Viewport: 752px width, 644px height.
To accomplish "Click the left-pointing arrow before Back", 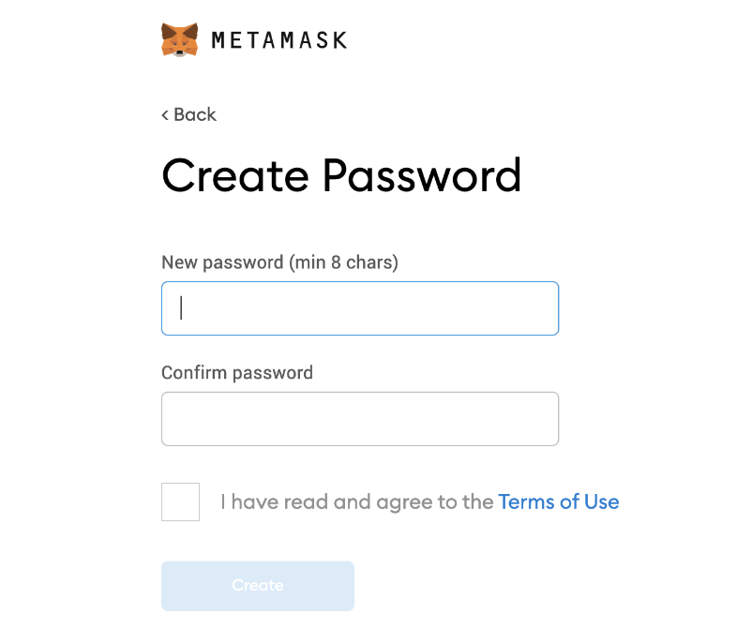I will point(164,114).
